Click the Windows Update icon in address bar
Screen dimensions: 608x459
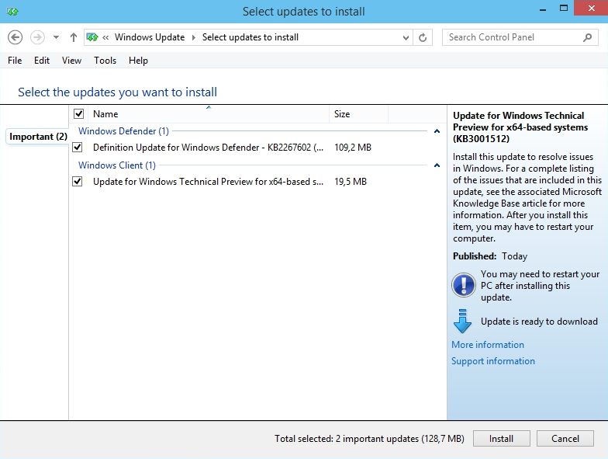click(92, 37)
